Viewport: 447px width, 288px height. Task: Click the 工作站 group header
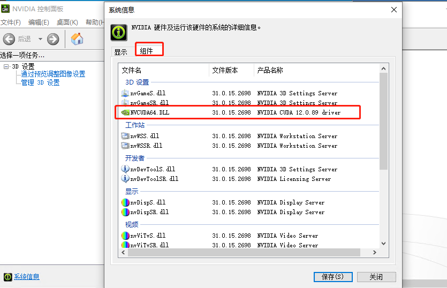[x=135, y=125]
